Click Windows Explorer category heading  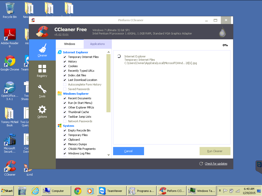[76, 93]
